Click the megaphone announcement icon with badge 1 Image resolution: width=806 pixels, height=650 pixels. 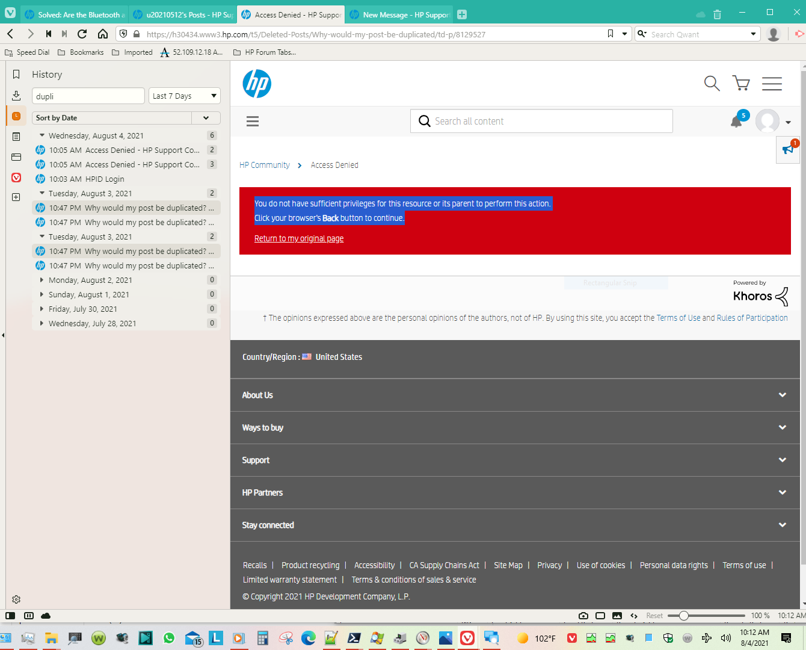pyautogui.click(x=788, y=149)
